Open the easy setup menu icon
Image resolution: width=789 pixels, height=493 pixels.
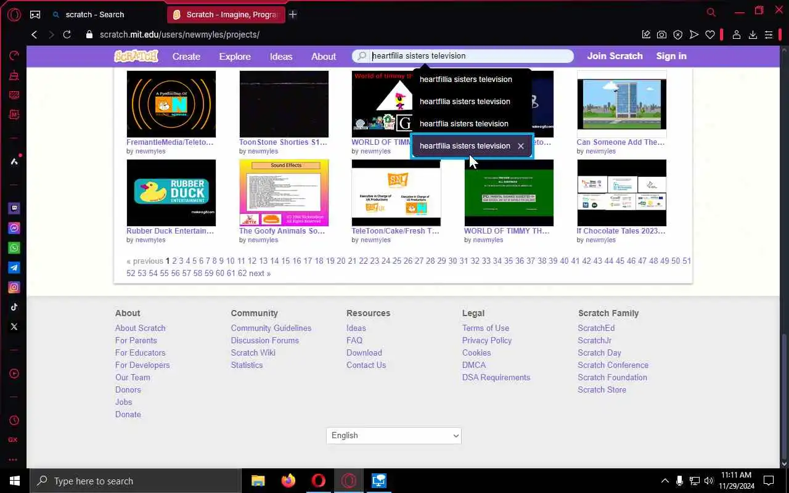[x=769, y=35]
